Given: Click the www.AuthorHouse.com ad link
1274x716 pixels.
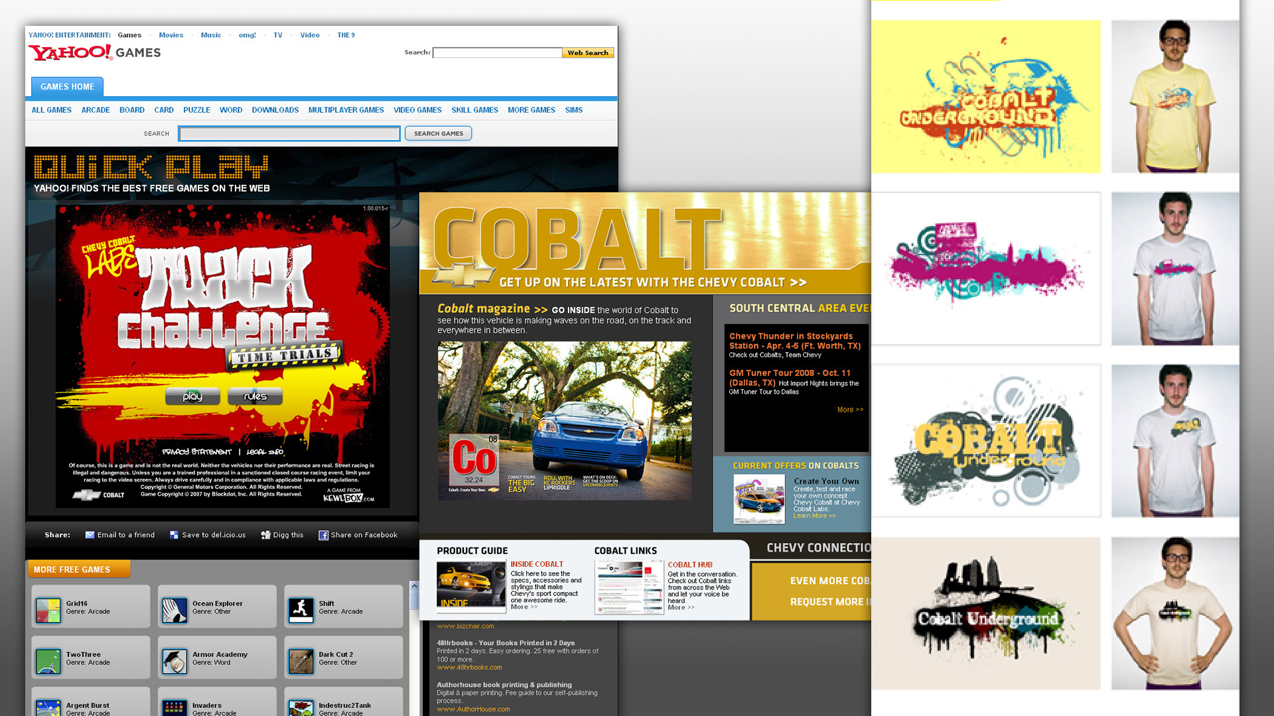Looking at the screenshot, I should [473, 709].
